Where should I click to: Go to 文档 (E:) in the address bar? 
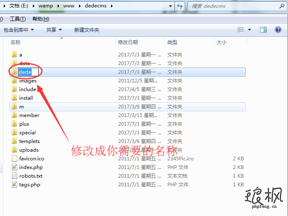[x=19, y=6]
